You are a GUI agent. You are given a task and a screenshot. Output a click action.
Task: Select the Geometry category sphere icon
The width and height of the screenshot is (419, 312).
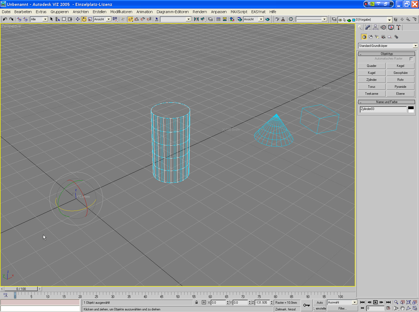364,37
